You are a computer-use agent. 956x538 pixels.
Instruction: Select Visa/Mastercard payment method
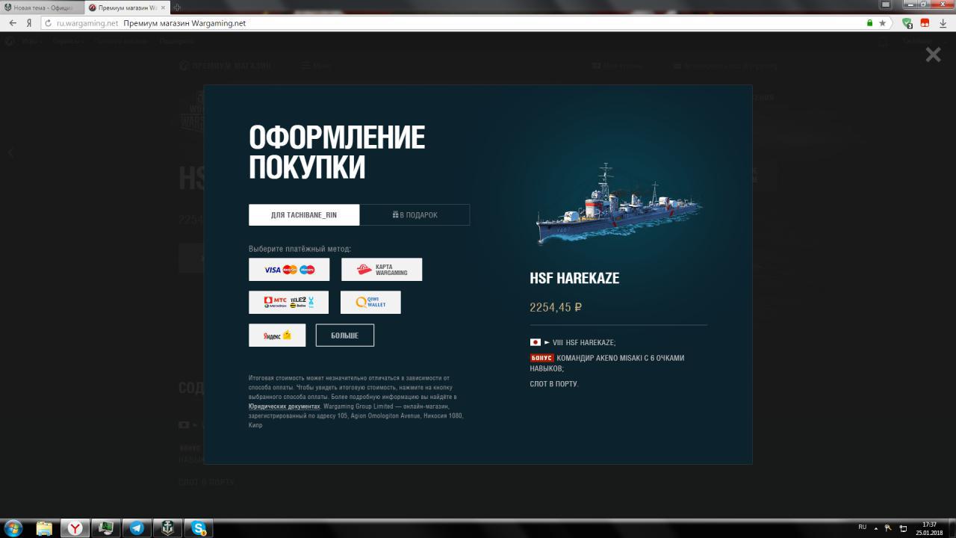click(289, 270)
